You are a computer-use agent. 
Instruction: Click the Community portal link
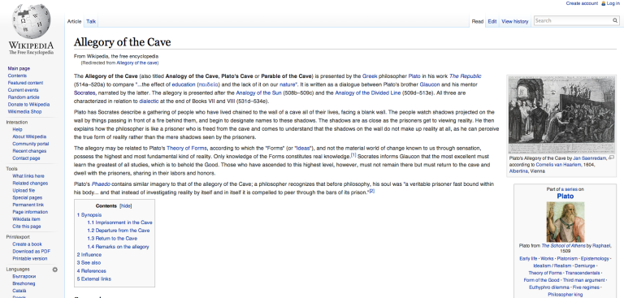pyautogui.click(x=30, y=144)
